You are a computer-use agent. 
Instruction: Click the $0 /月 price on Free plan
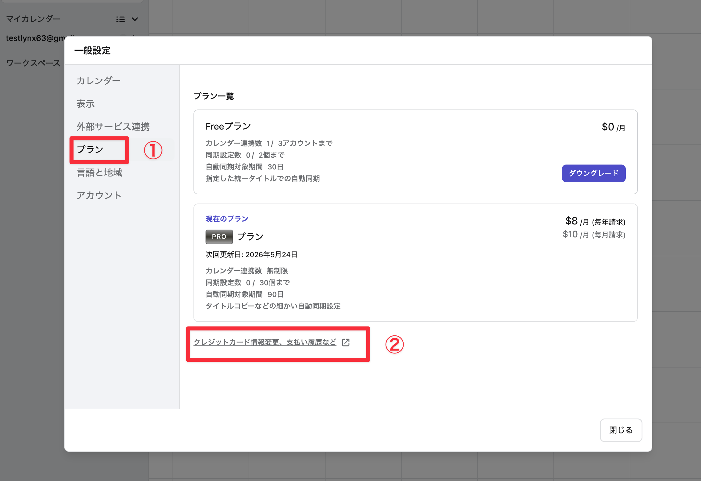(x=613, y=127)
